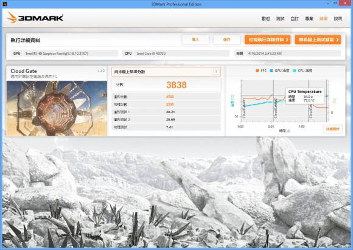The image size is (353, 250).
Task: Click the 詳細資料 button below the chart
Action: [x=332, y=129]
